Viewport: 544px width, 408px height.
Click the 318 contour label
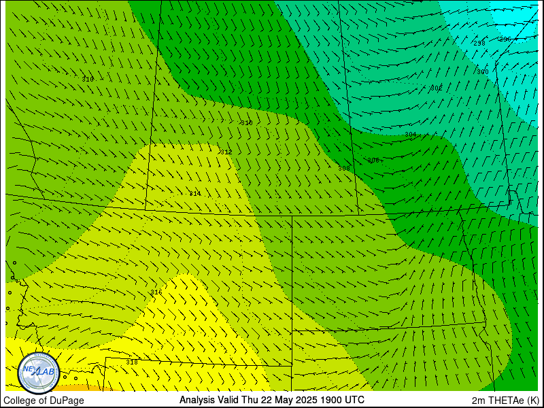tap(132, 362)
